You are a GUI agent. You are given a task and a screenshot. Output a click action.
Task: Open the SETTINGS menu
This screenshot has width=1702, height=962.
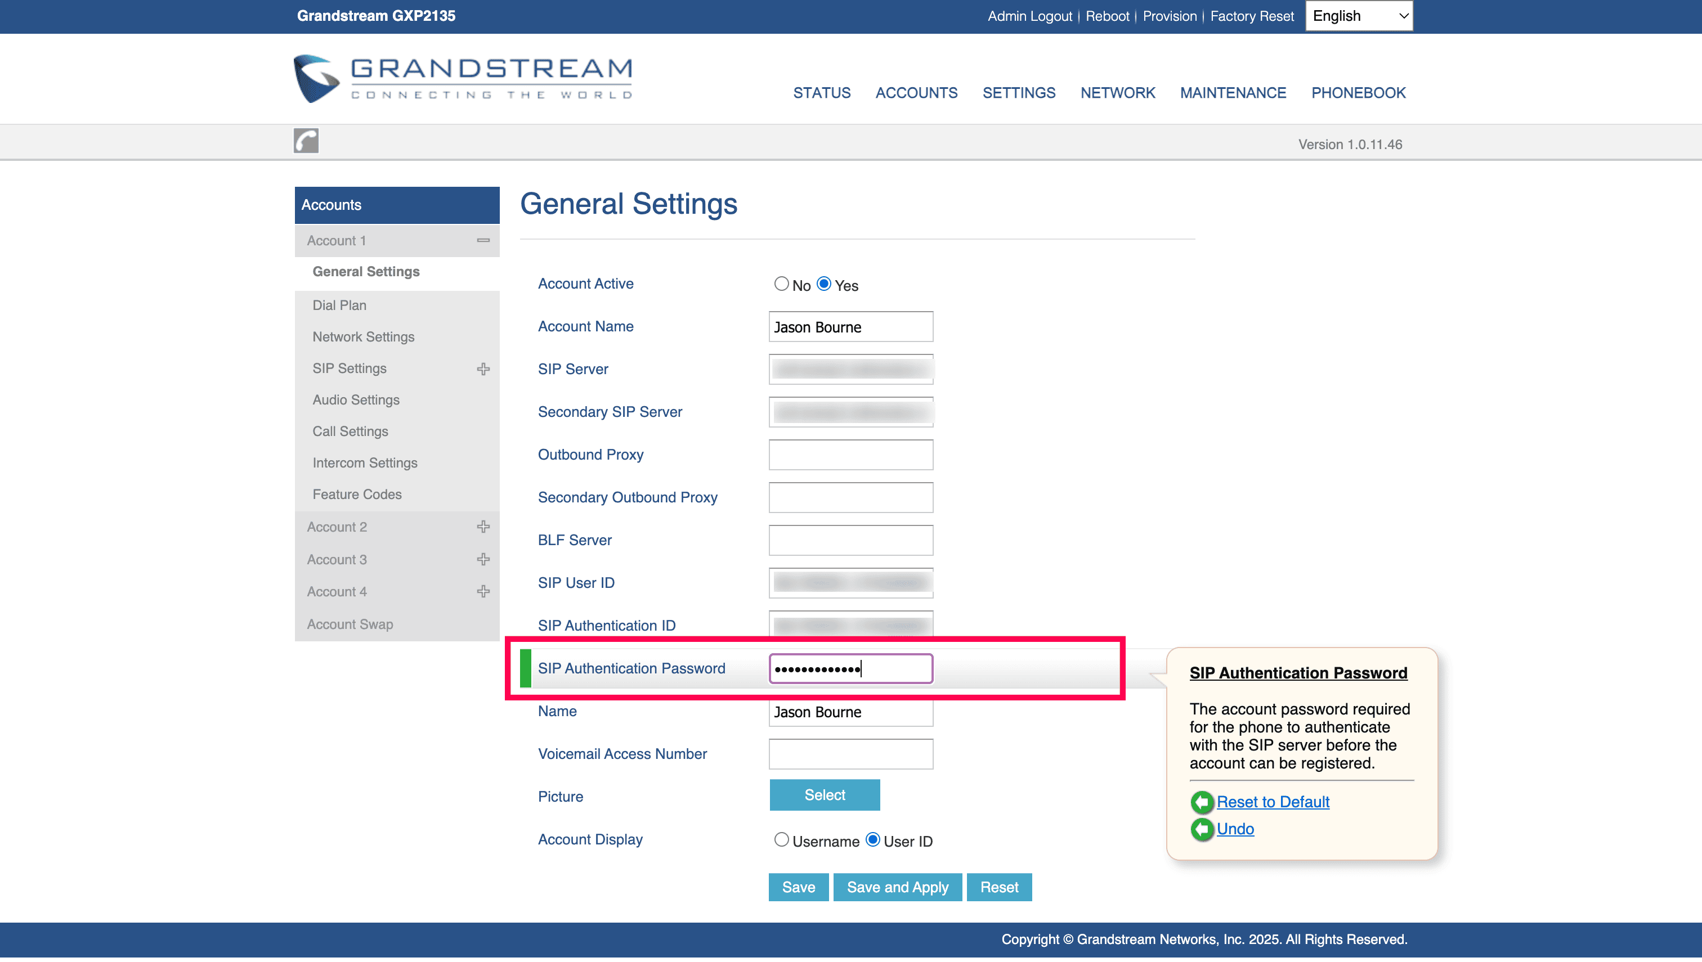[1019, 92]
